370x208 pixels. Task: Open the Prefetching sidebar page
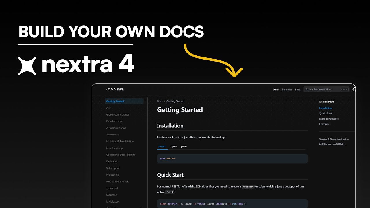113,175
